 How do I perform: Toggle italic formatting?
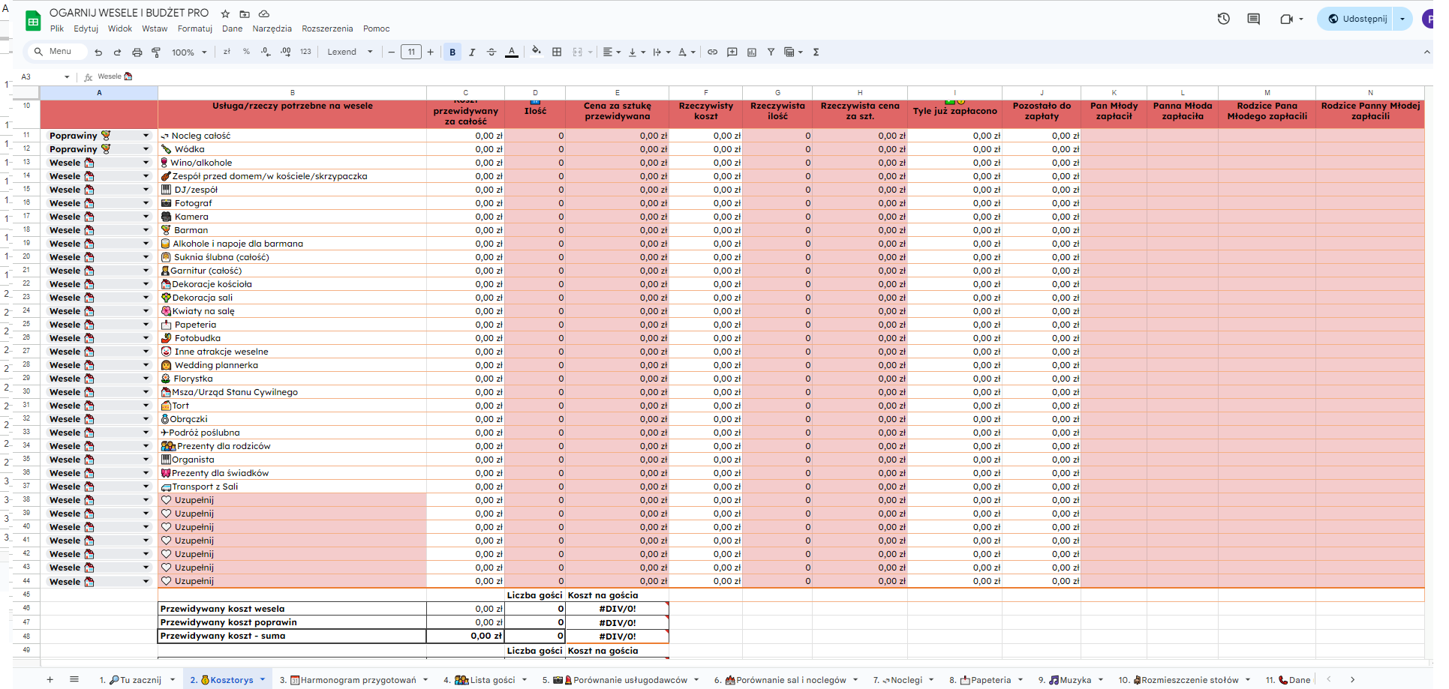[472, 52]
